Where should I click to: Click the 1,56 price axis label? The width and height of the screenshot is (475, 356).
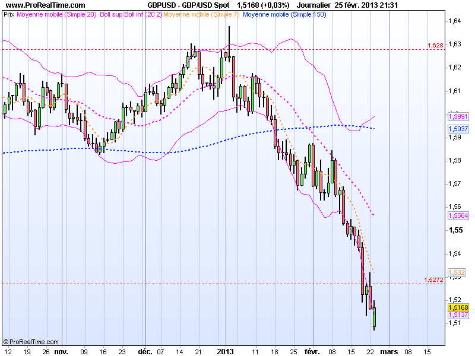(455, 206)
